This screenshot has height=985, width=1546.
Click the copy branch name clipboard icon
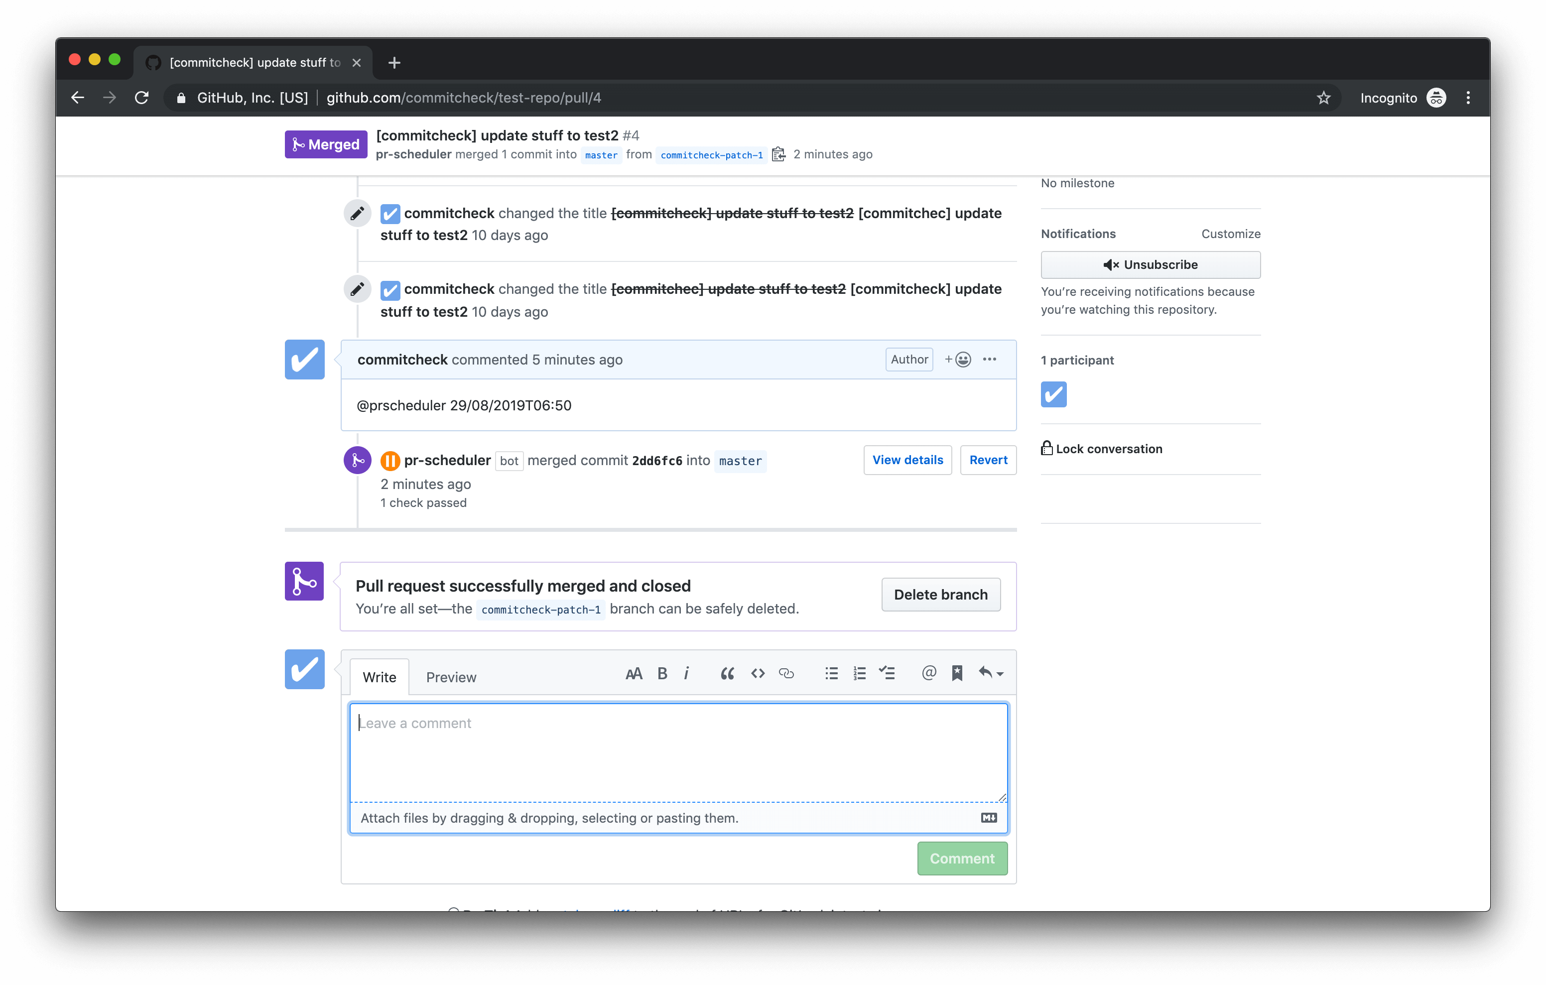click(x=778, y=155)
